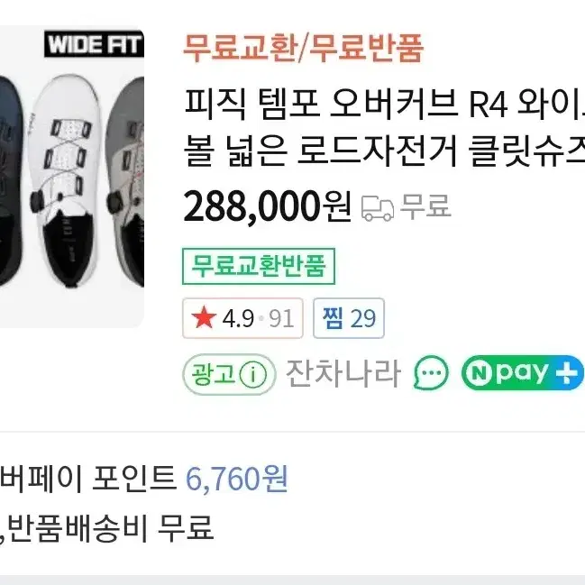Click the 찜 29 wishlist button
The height and width of the screenshot is (585, 585).
point(349,318)
